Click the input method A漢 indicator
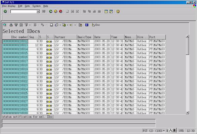197x134 pixels. [172, 130]
